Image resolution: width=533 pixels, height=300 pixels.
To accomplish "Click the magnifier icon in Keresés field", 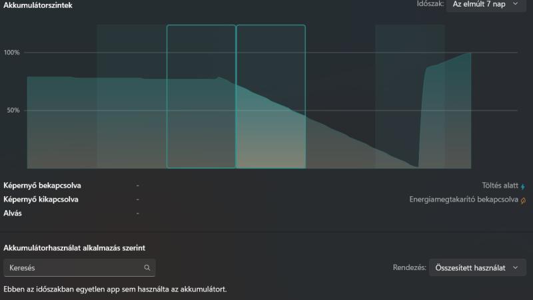I will click(x=147, y=268).
